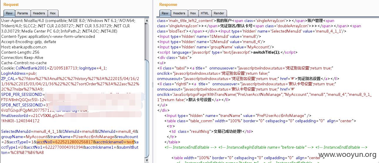379x163 pixels.
Task: Switch to Request Raw tab
Action: [x=9, y=13]
